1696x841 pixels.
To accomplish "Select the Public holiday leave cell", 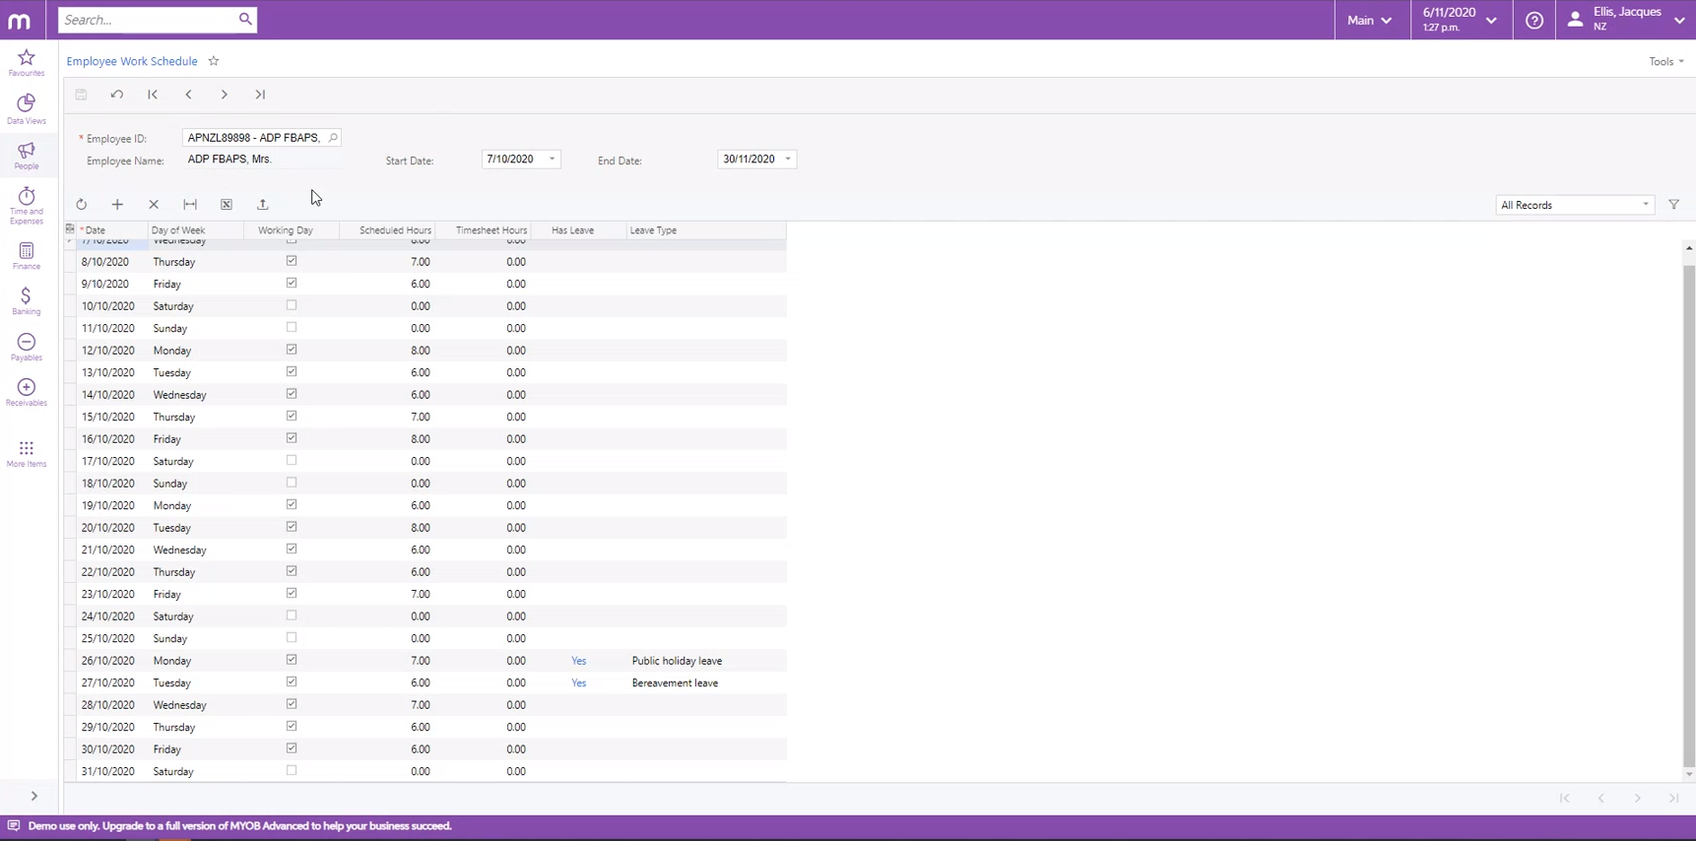I will [706, 661].
